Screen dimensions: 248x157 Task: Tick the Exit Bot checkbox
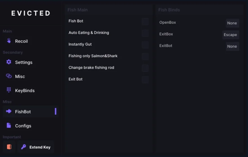(x=145, y=80)
